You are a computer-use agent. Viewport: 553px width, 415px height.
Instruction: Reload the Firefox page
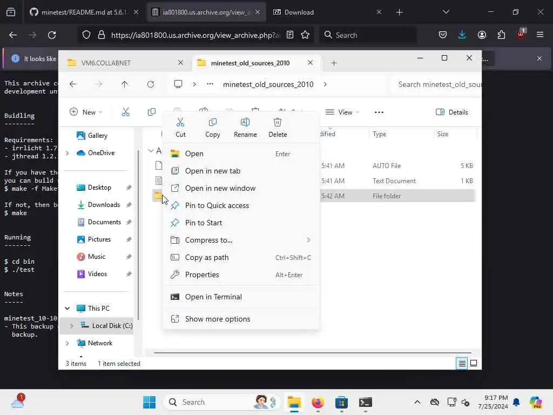[x=52, y=35]
